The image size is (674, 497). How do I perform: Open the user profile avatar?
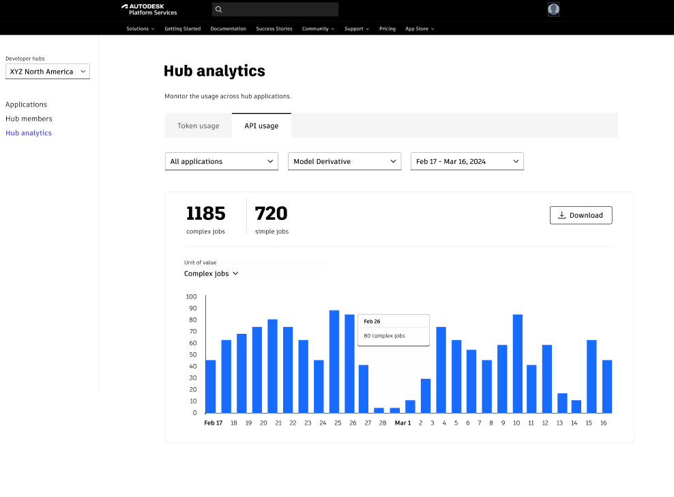pyautogui.click(x=553, y=10)
